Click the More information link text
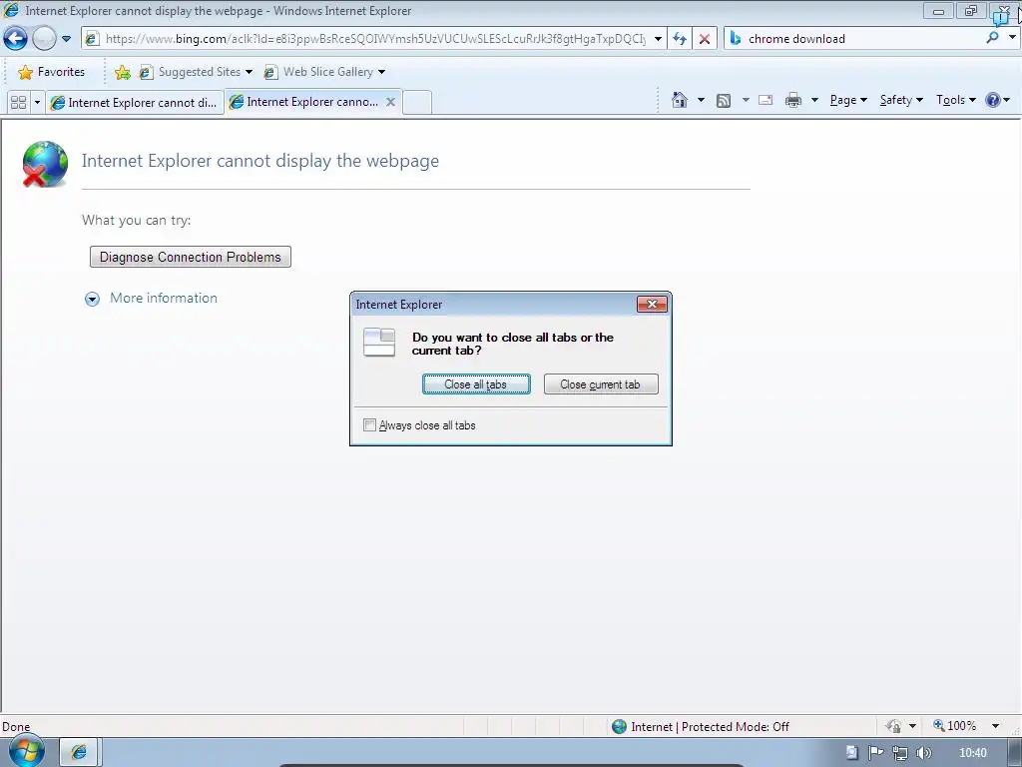Image resolution: width=1022 pixels, height=767 pixels. click(164, 298)
